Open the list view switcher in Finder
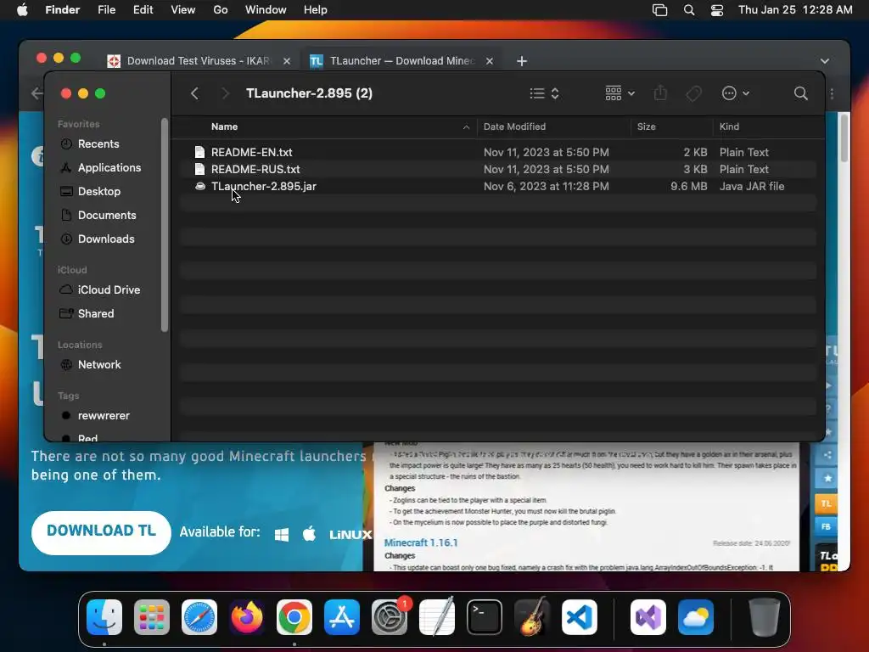The image size is (869, 652). point(544,93)
